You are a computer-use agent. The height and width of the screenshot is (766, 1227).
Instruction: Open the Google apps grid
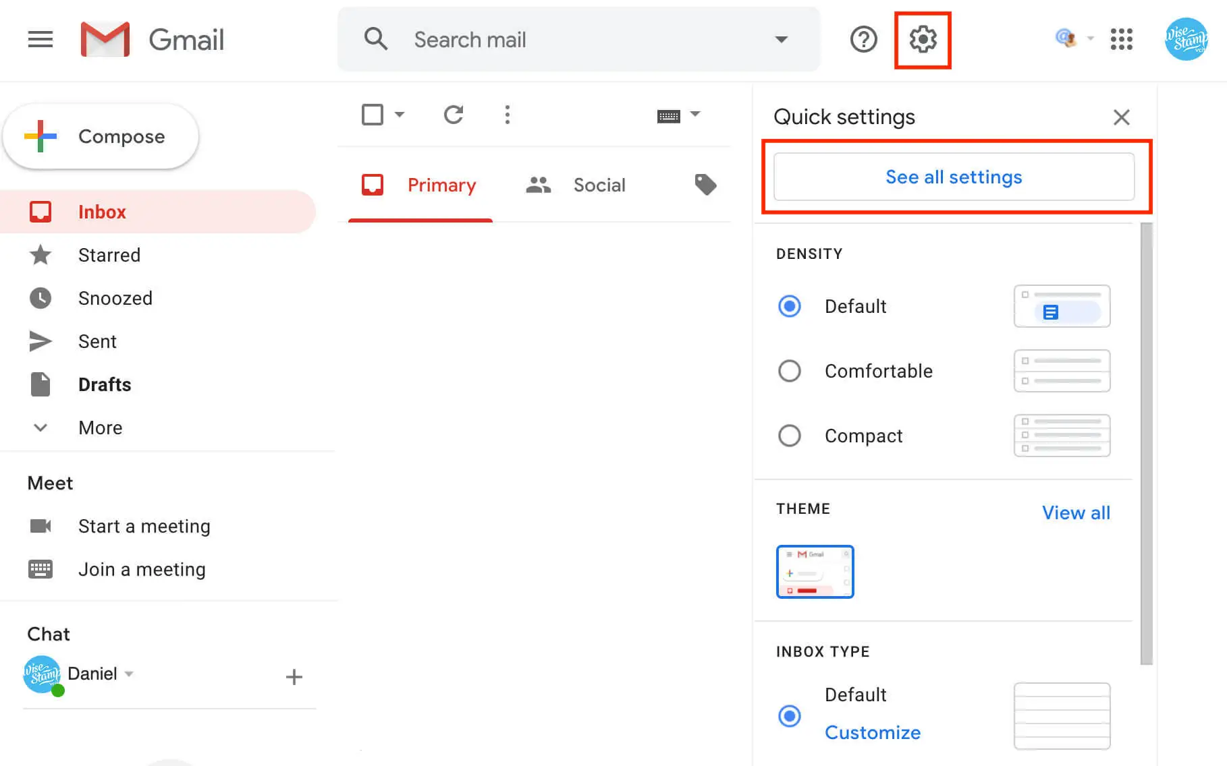(1122, 40)
